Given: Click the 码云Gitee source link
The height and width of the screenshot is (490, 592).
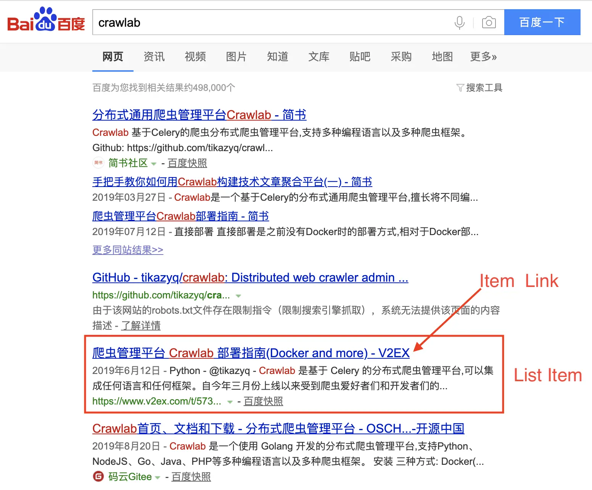Looking at the screenshot, I should click(x=130, y=477).
